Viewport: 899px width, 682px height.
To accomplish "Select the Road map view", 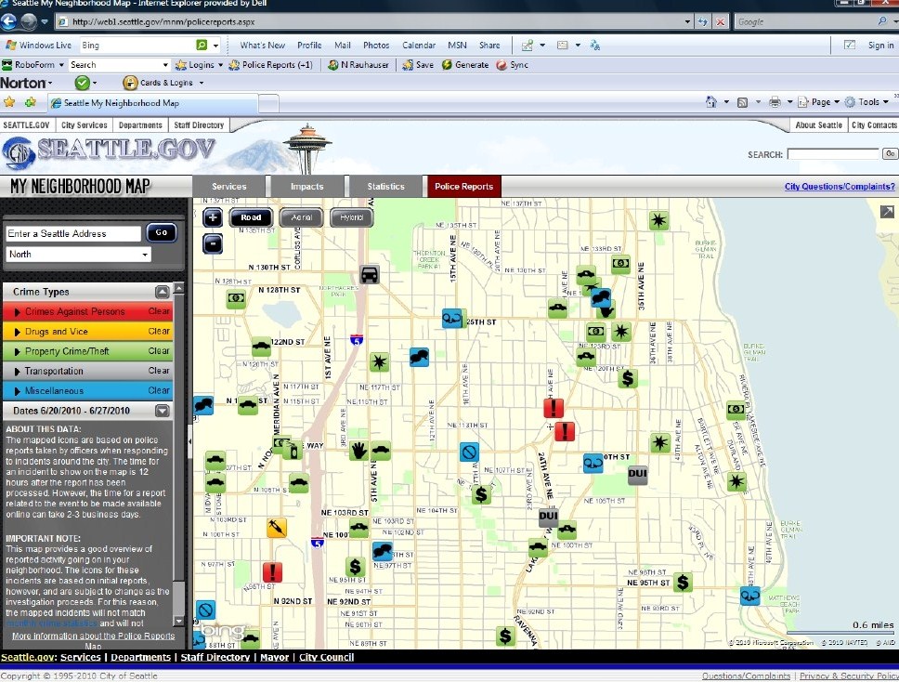I will click(251, 218).
